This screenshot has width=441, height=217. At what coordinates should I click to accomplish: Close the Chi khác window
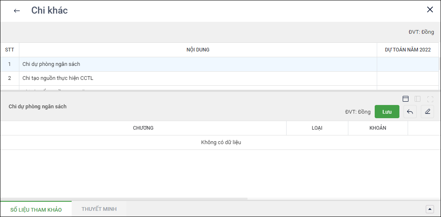430,10
